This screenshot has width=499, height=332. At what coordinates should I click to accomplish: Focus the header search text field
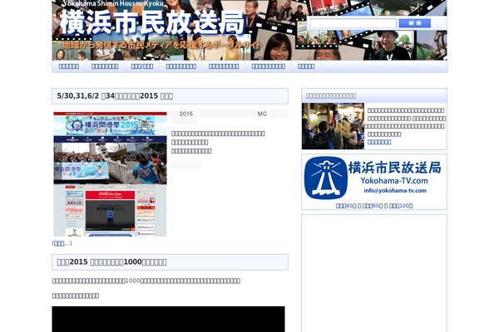(353, 23)
